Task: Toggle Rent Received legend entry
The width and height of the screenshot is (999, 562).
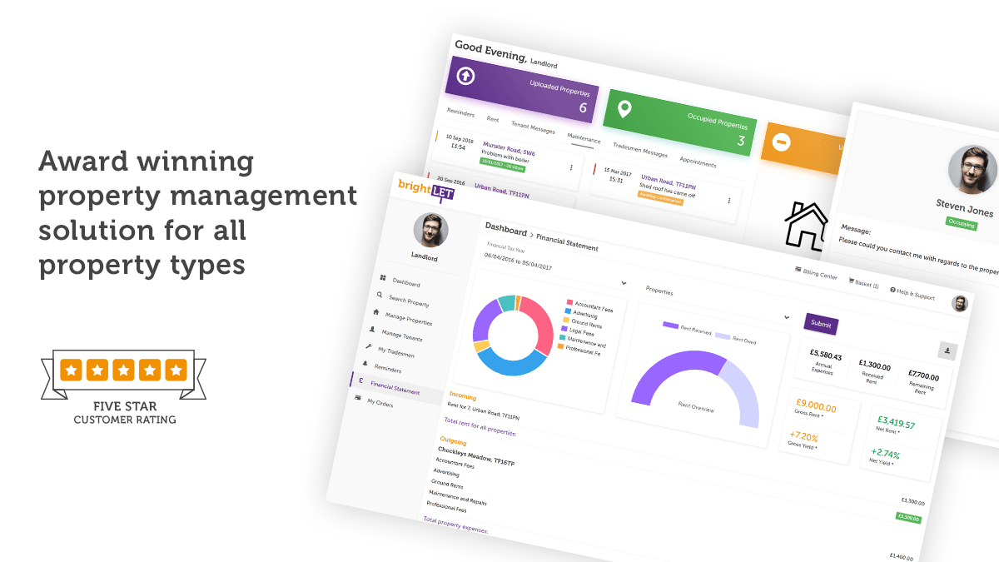Action: point(687,329)
